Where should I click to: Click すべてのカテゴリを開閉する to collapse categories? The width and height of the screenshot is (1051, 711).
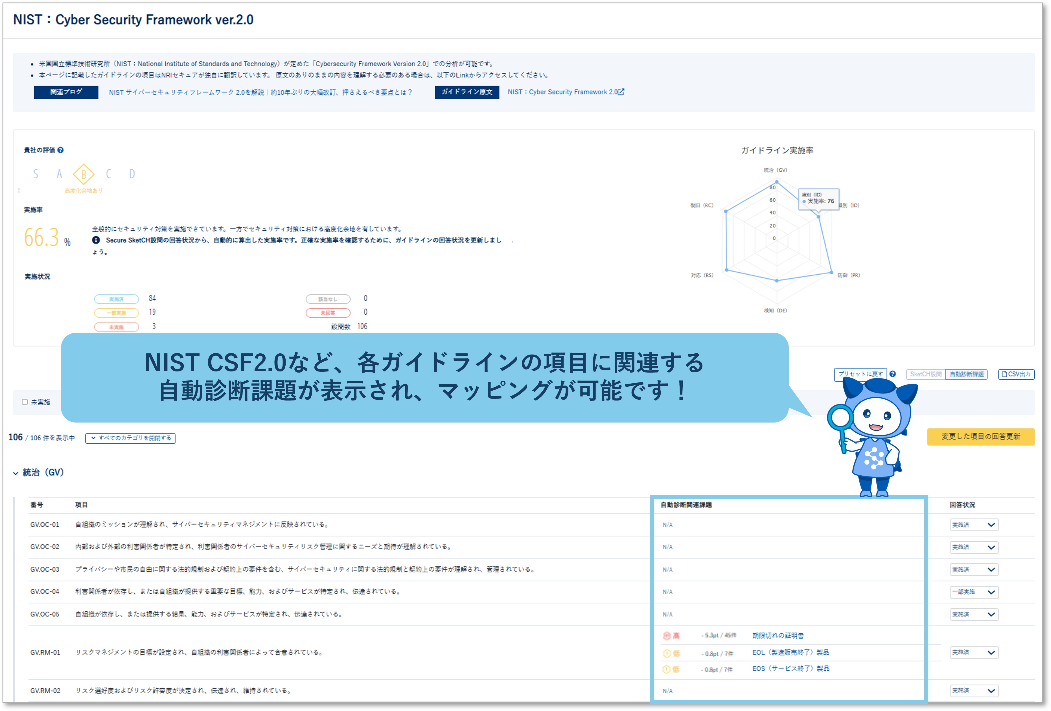coord(131,438)
